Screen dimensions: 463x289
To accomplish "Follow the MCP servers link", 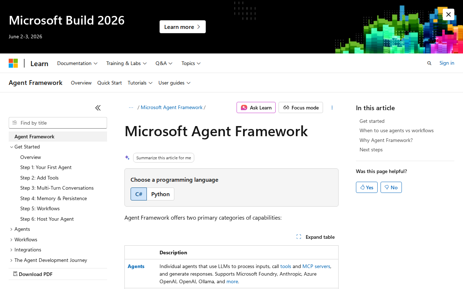I will (316, 266).
